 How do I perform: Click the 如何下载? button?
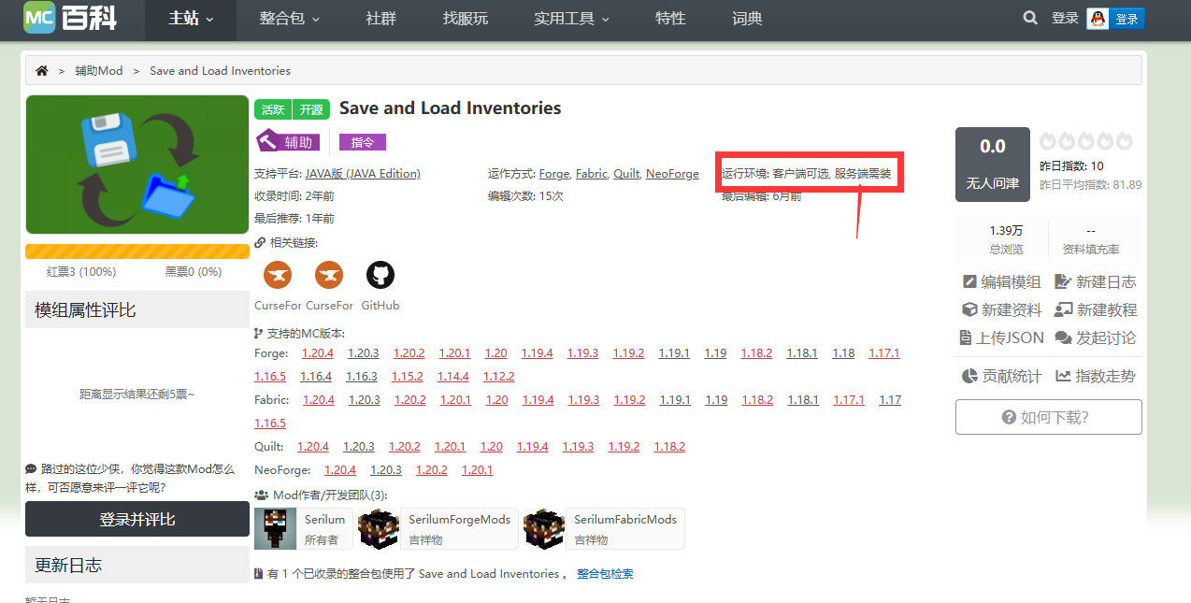tap(1049, 417)
